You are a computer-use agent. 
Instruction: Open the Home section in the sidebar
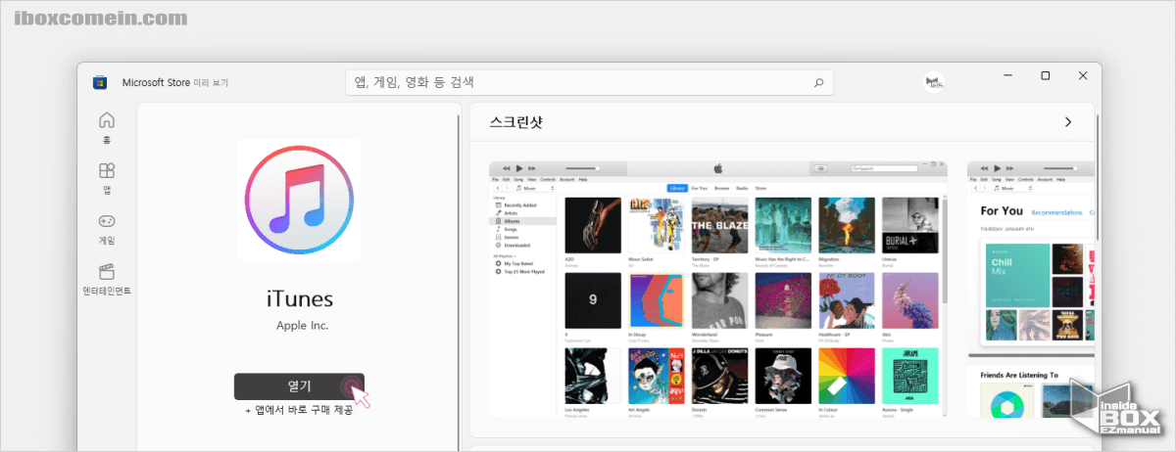click(107, 127)
